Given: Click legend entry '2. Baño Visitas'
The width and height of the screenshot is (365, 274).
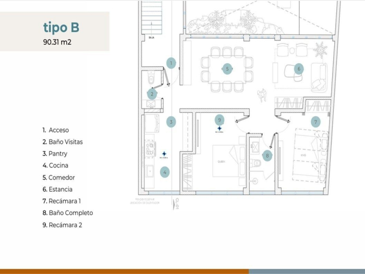Looking at the screenshot, I should tap(63, 141).
